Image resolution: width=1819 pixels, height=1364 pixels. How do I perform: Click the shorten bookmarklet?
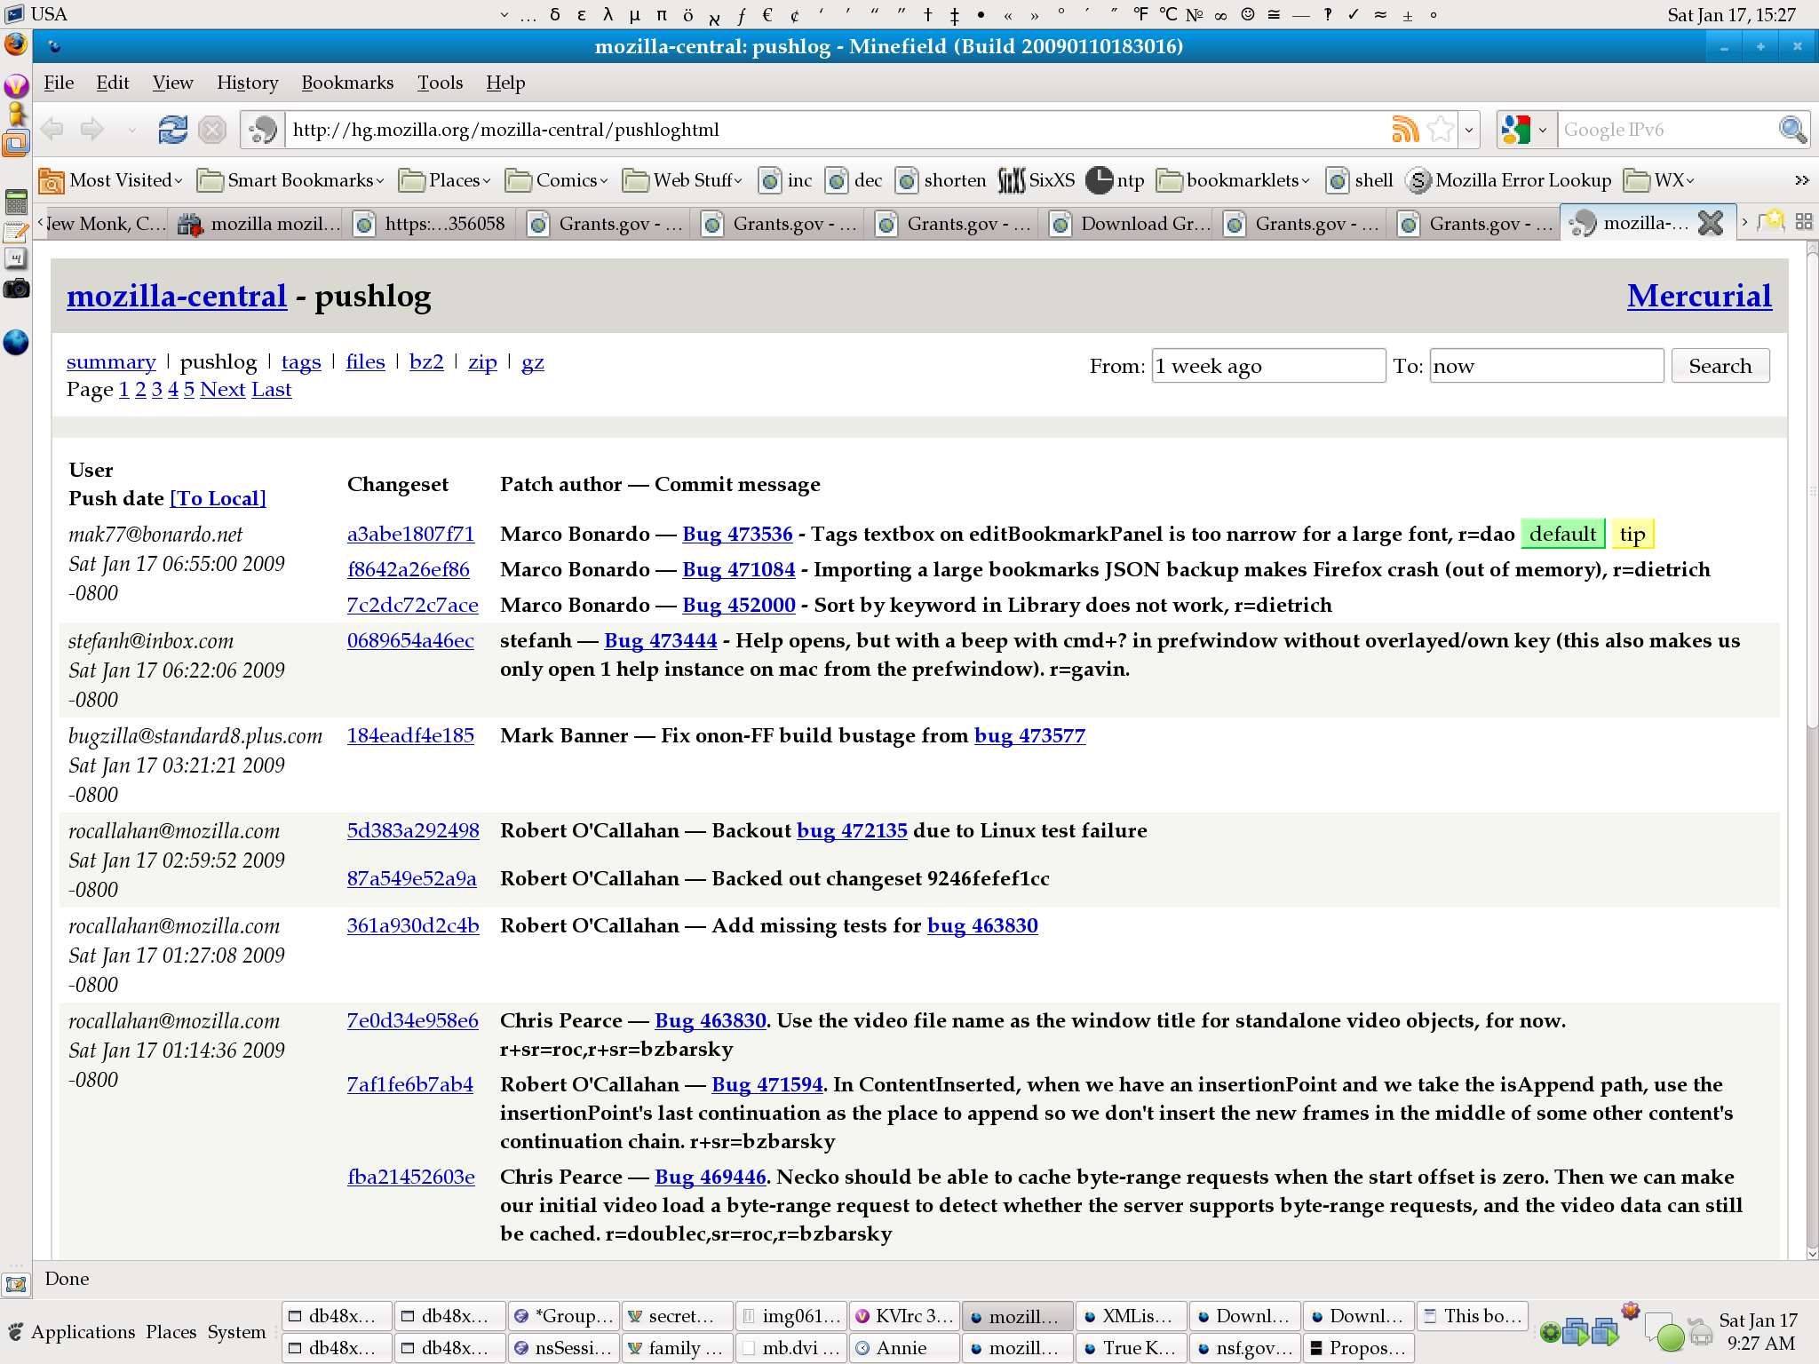(941, 180)
